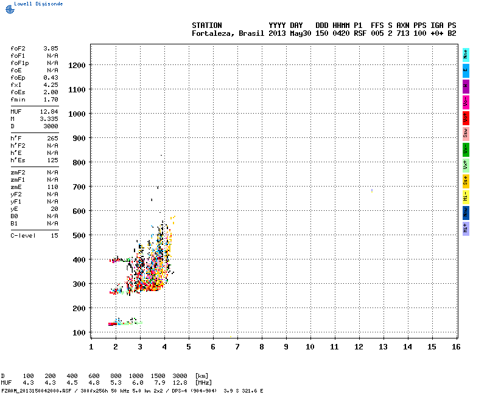This screenshot has width=487, height=395.
Task: Click the Lowell Digisonde globe logo
Action: [x=10, y=9]
